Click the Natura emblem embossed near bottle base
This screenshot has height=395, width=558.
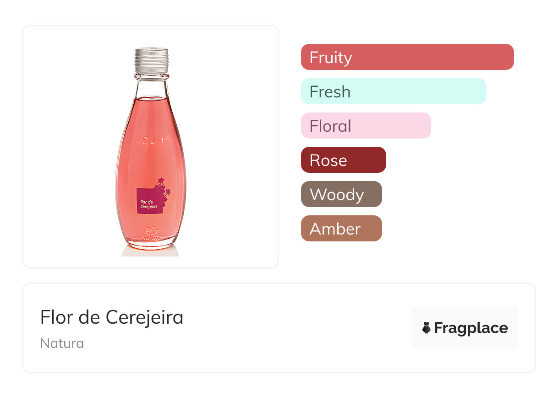coord(151,230)
